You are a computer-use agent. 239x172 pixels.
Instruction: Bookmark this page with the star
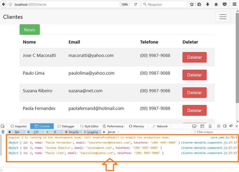192,4
